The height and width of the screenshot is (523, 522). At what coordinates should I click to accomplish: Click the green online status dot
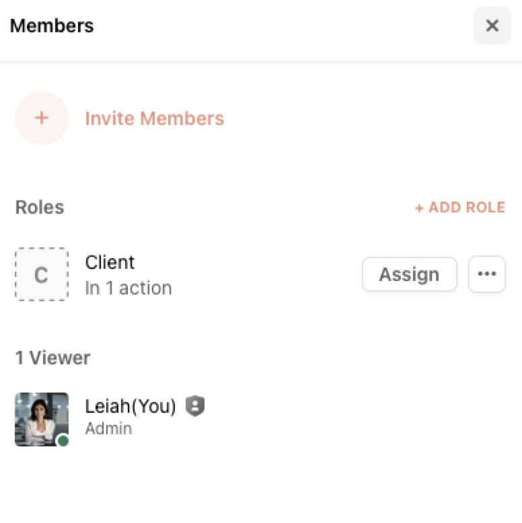pyautogui.click(x=63, y=440)
